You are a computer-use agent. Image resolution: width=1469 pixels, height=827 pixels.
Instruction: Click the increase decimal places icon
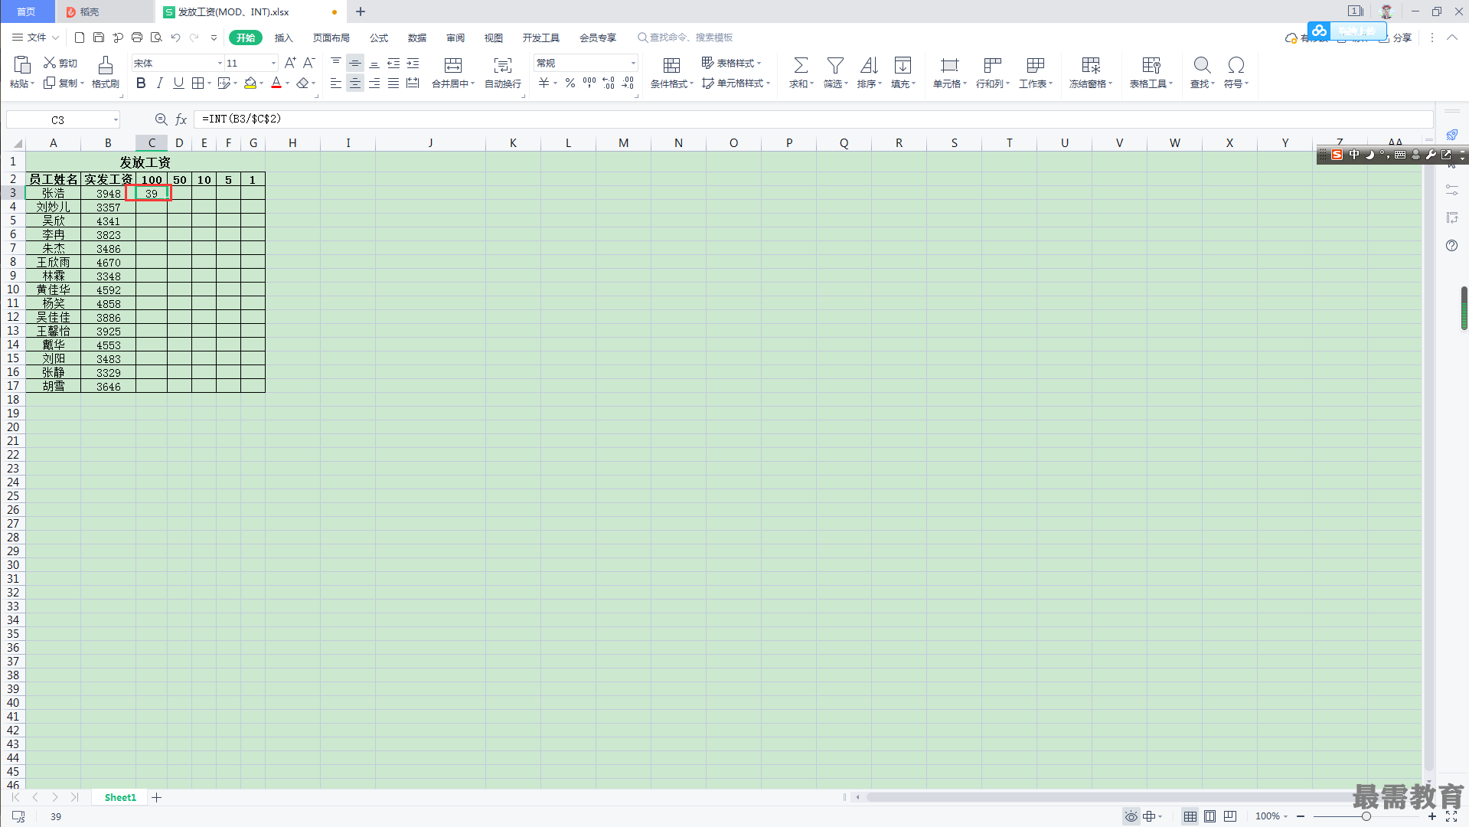(x=609, y=83)
